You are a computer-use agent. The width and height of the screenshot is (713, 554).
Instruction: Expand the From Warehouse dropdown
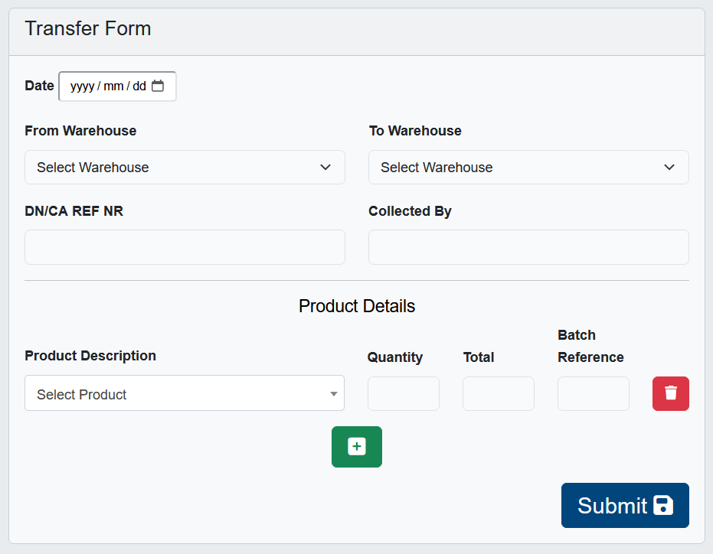coord(185,168)
